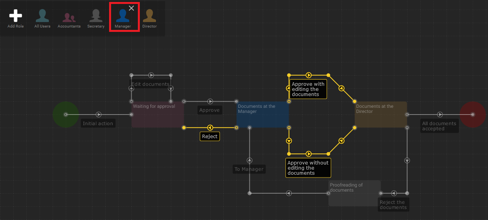Click the red end node circle
The image size is (488, 220).
(473, 115)
